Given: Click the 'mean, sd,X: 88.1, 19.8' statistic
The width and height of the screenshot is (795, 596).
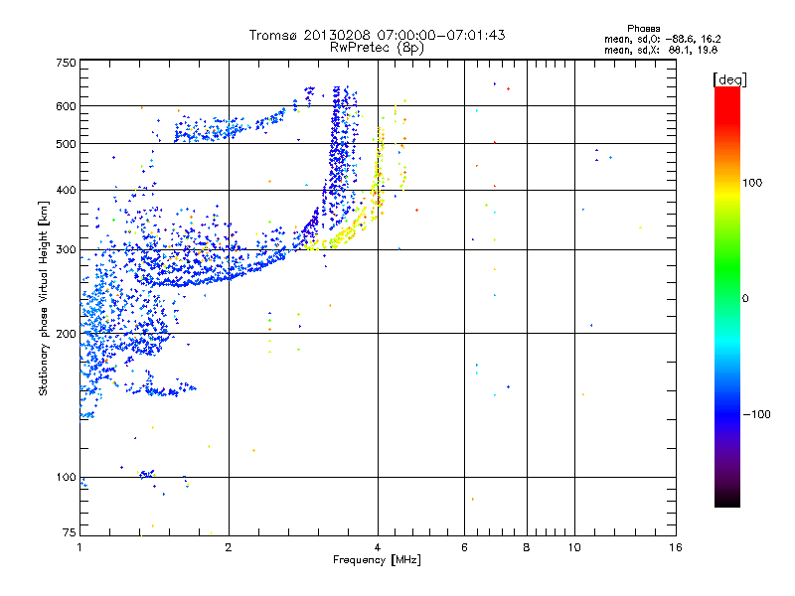Looking at the screenshot, I should [661, 50].
